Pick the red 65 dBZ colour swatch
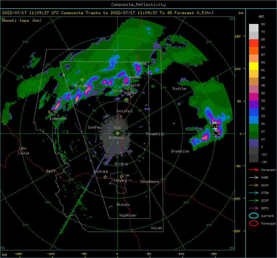Viewport: 277px width, 258px height. point(254,43)
